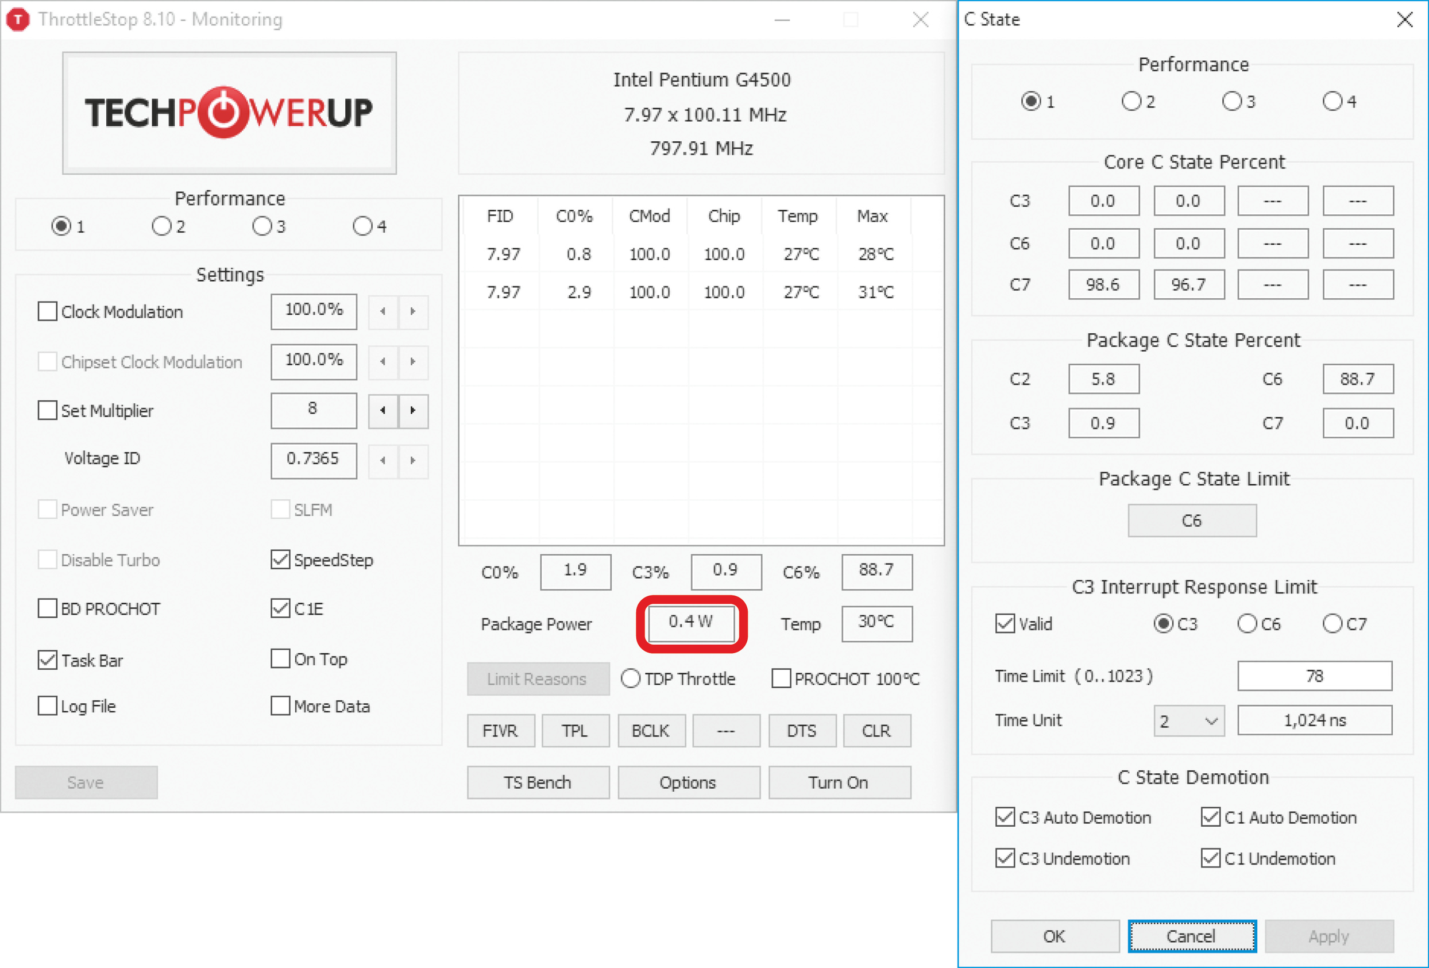Enable the BD PROCHOT checkbox
The height and width of the screenshot is (968, 1429).
click(x=47, y=608)
